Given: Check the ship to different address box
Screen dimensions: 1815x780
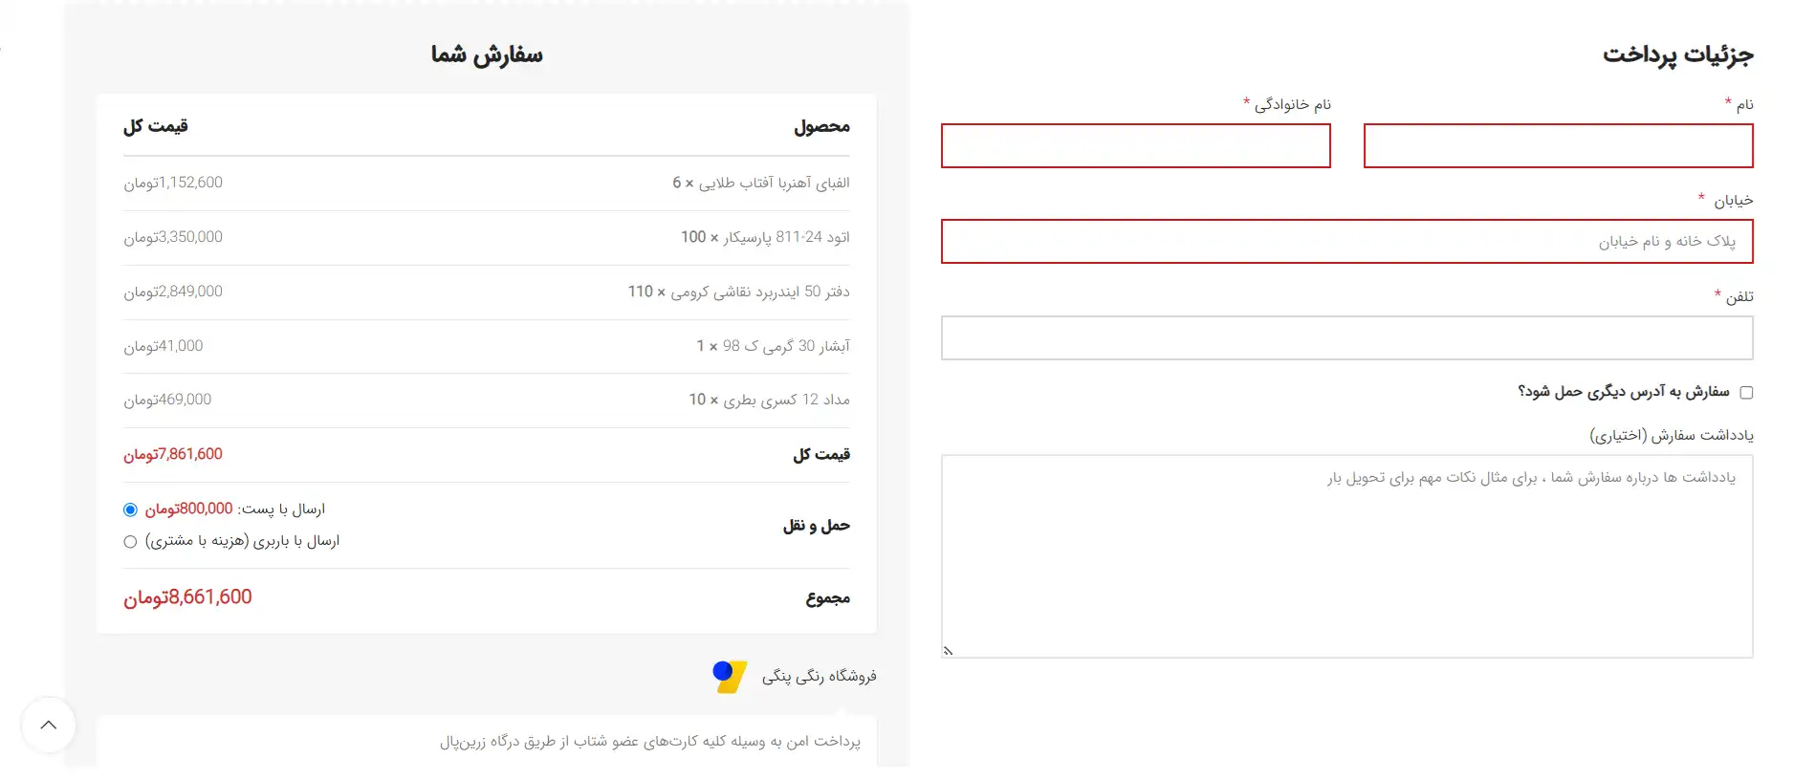Looking at the screenshot, I should click(x=1746, y=392).
